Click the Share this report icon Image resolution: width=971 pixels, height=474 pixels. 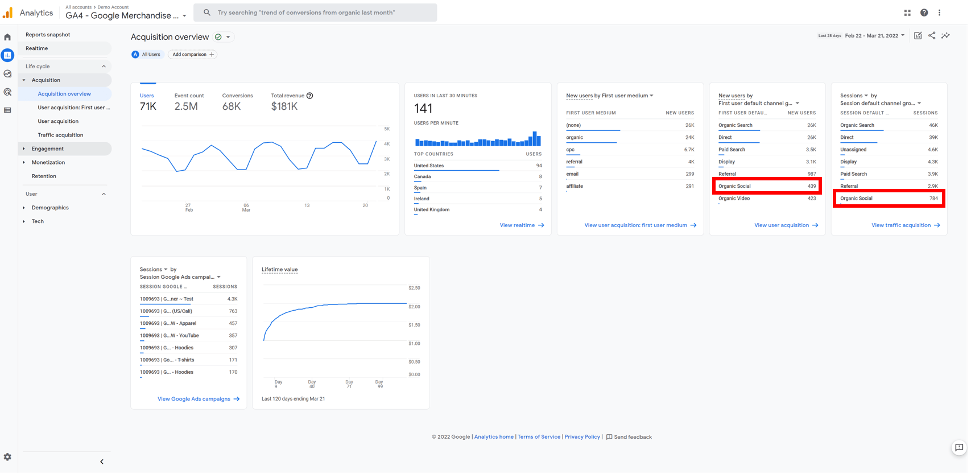[932, 36]
